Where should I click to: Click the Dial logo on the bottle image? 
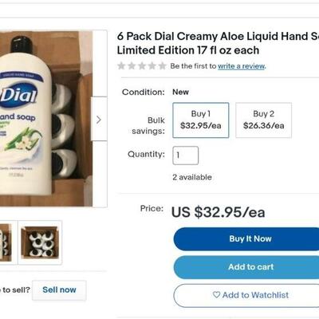coord(18,95)
